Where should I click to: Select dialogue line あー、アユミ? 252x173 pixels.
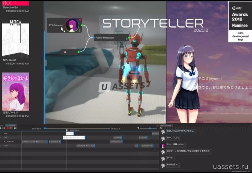coord(173,138)
